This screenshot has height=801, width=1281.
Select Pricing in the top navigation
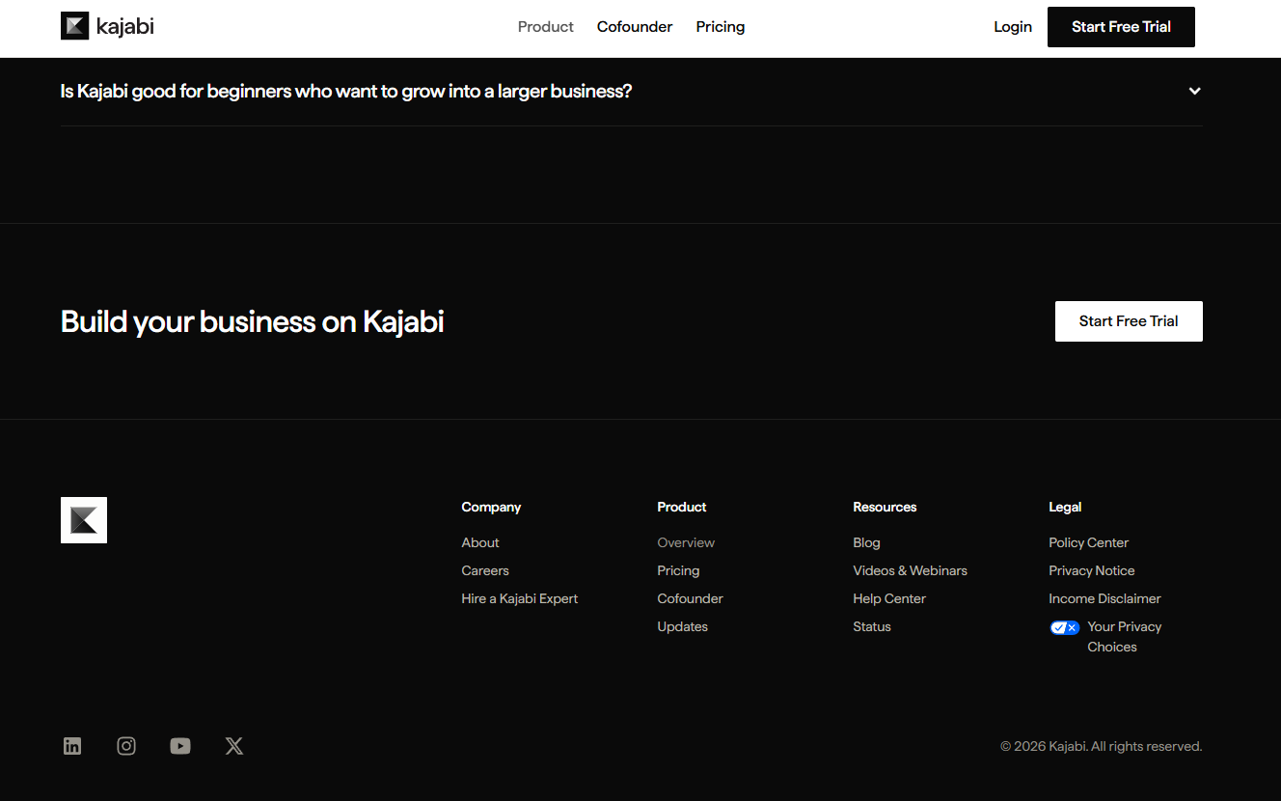point(720,26)
